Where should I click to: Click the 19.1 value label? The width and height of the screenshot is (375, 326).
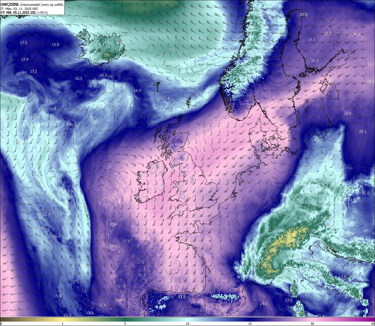tap(311, 40)
